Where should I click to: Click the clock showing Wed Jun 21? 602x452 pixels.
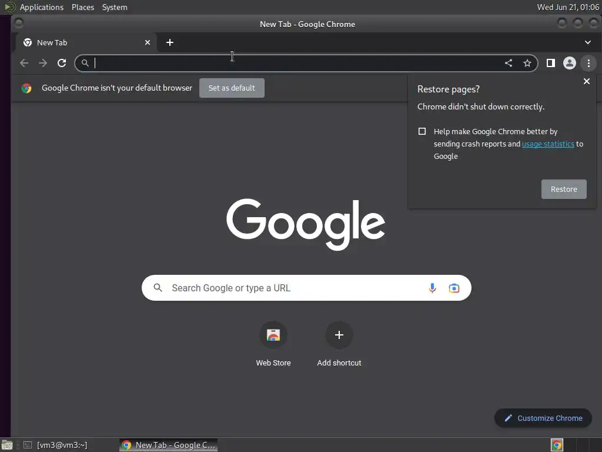click(568, 7)
